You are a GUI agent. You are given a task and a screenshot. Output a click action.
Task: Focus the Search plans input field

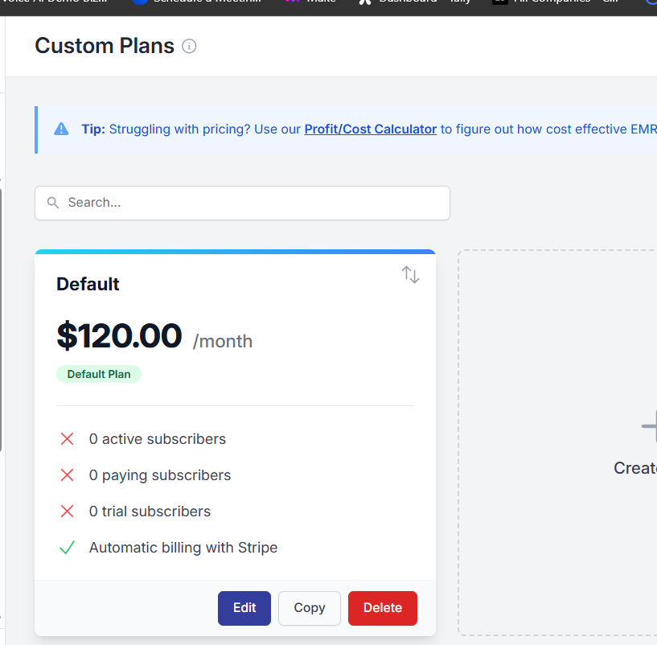pyautogui.click(x=242, y=203)
